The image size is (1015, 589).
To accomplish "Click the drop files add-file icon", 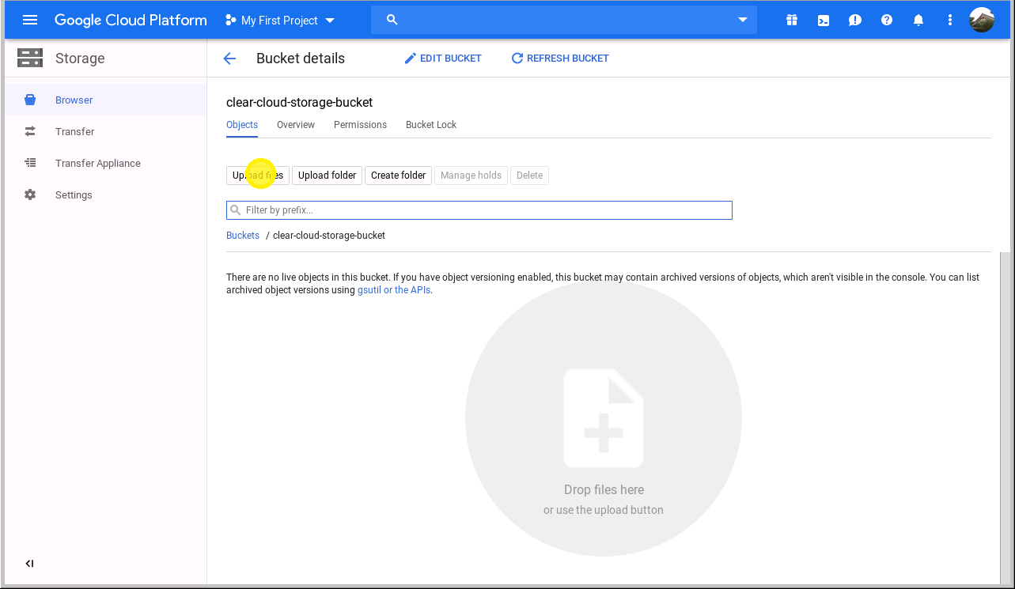I will coord(604,418).
